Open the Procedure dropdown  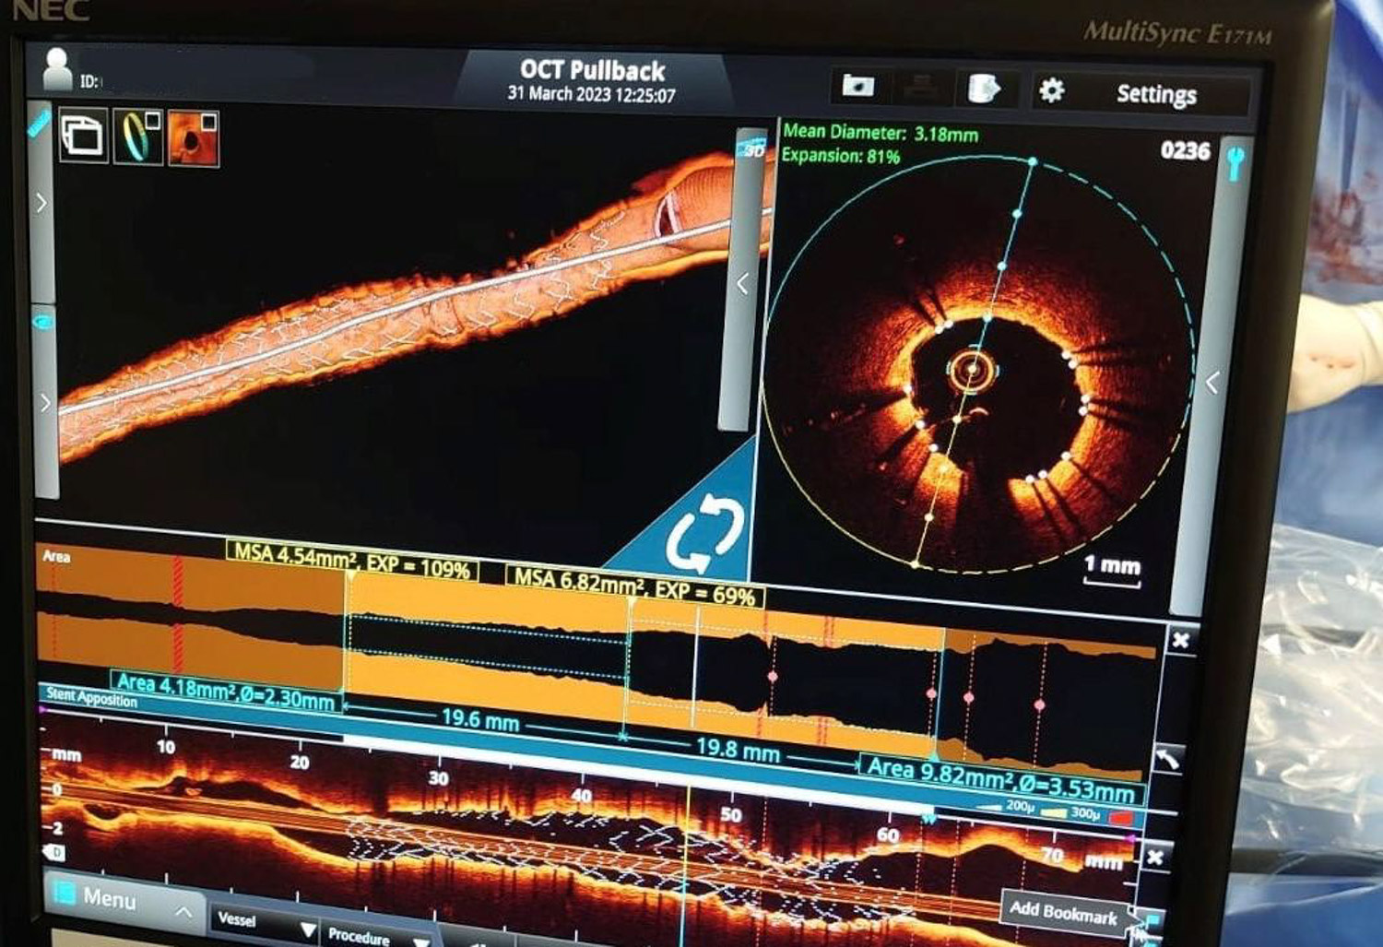pyautogui.click(x=378, y=937)
